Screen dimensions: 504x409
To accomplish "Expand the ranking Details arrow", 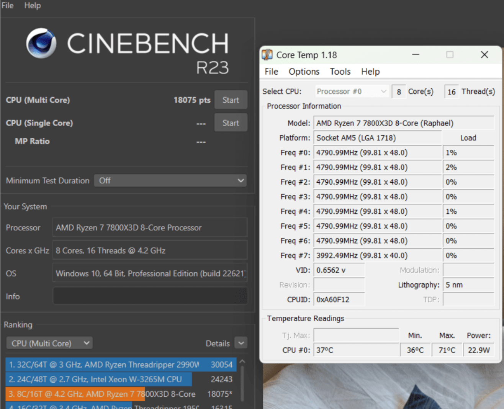I will pos(241,343).
